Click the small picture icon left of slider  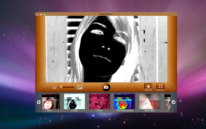[54, 87]
